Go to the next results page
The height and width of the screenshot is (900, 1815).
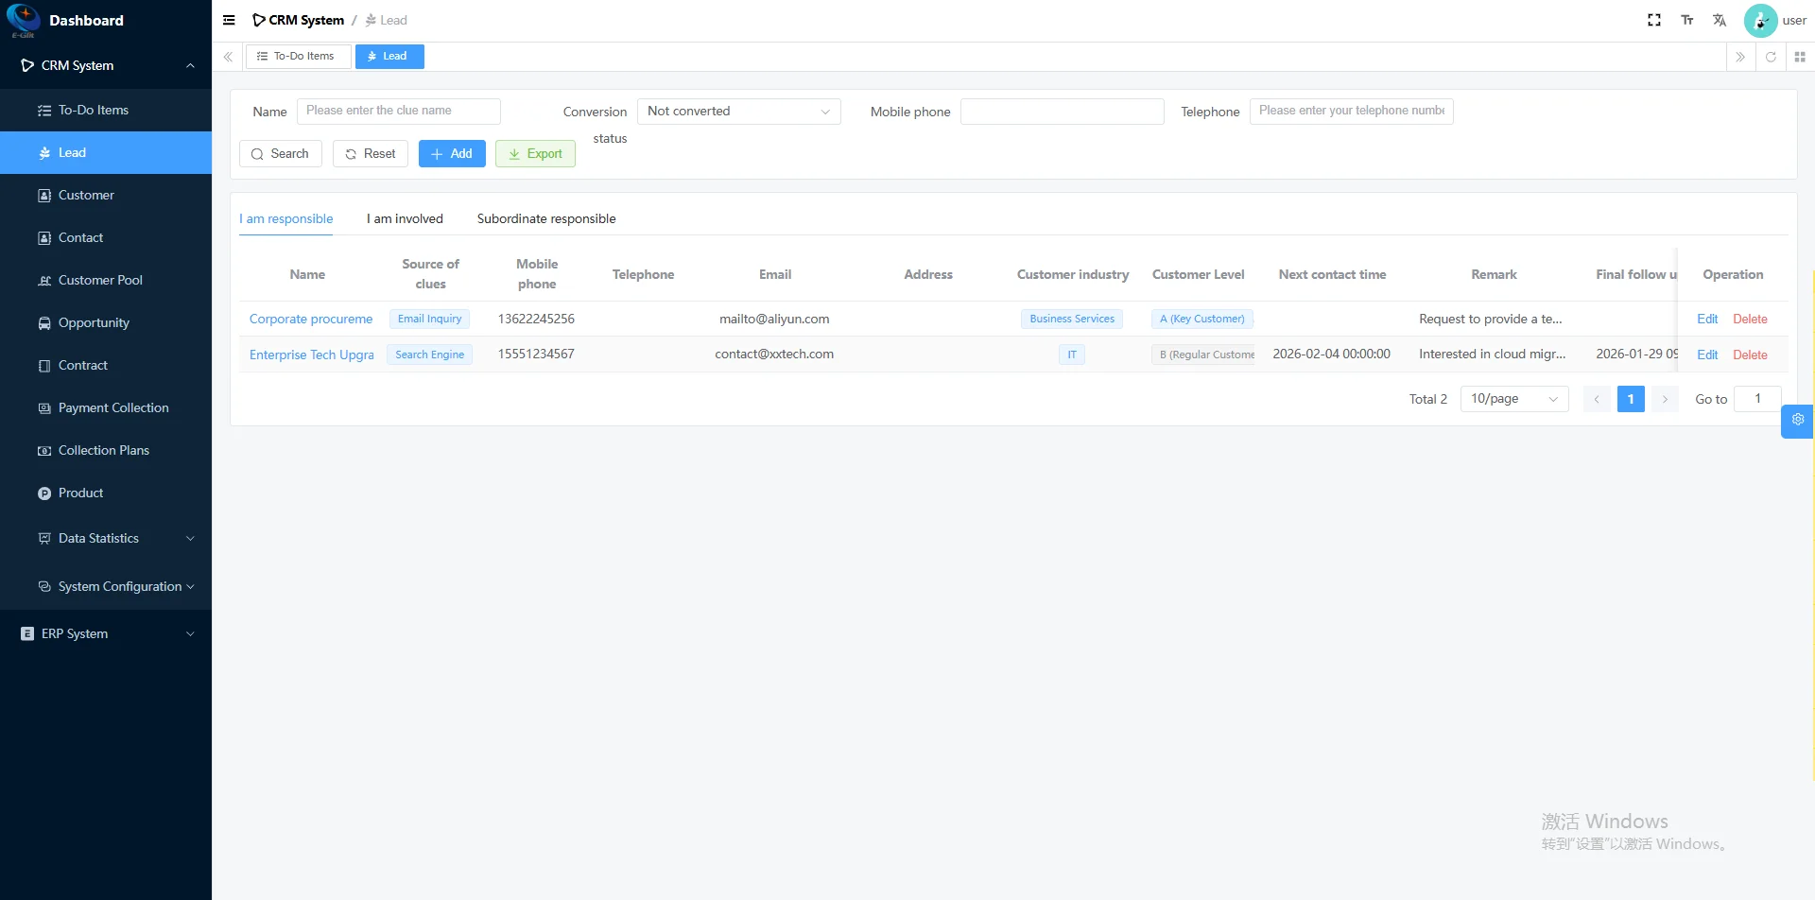pos(1665,399)
